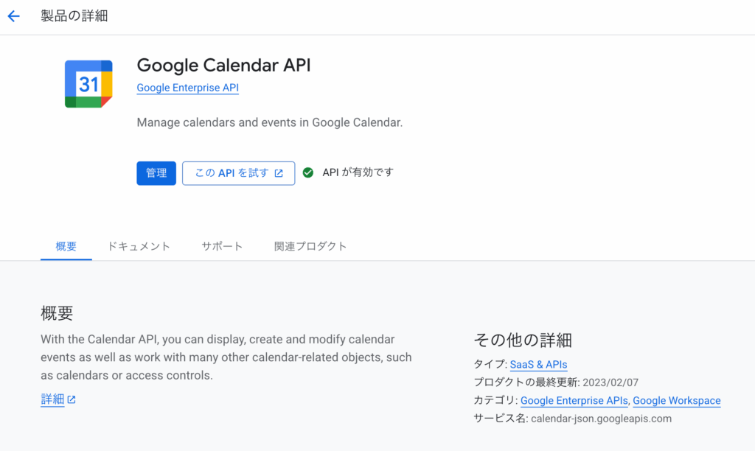
Task: Open the サポート tab
Action: pyautogui.click(x=222, y=246)
